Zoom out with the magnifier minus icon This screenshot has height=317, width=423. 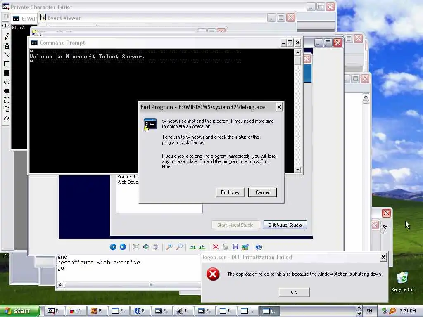179,247
